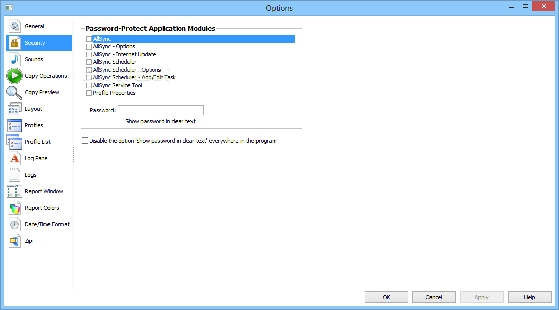Image resolution: width=559 pixels, height=310 pixels.
Task: Check AllSync Scheduler - Options box
Action: coord(89,70)
